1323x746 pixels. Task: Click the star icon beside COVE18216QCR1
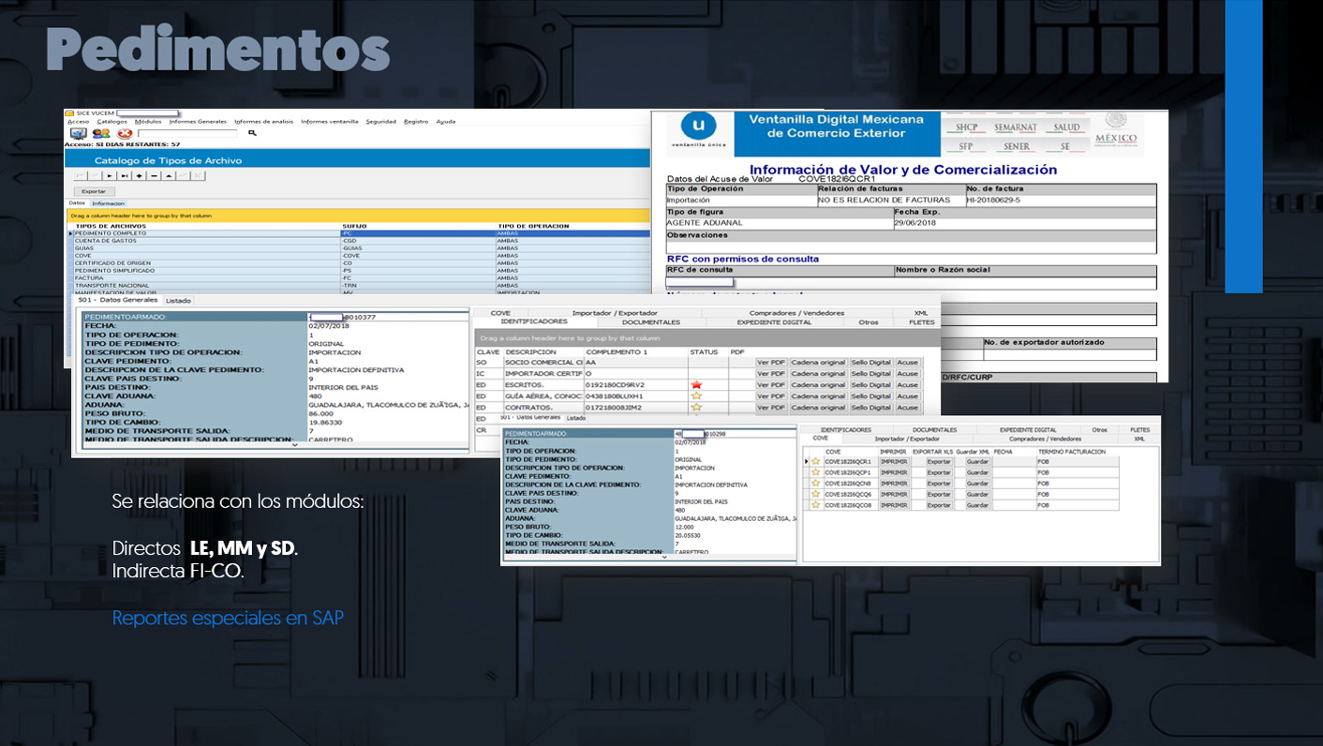tap(817, 462)
